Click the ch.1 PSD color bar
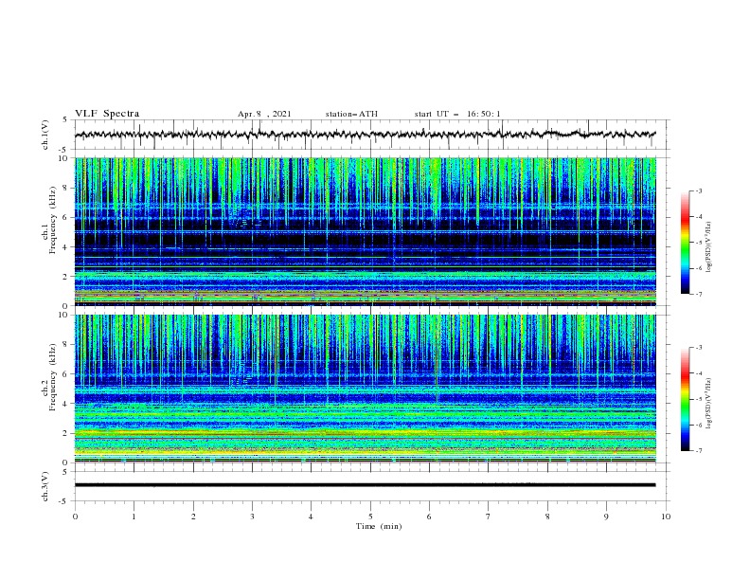This screenshot has width=750, height=580. 685,243
